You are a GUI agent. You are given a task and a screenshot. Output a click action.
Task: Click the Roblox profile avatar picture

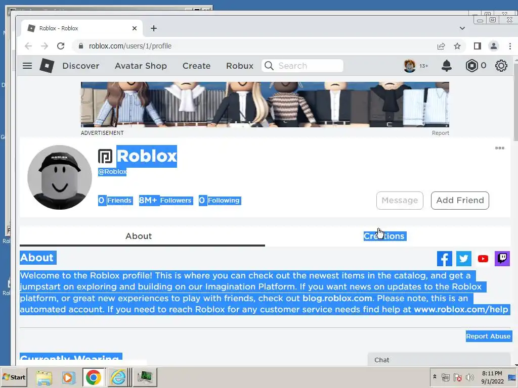click(60, 177)
